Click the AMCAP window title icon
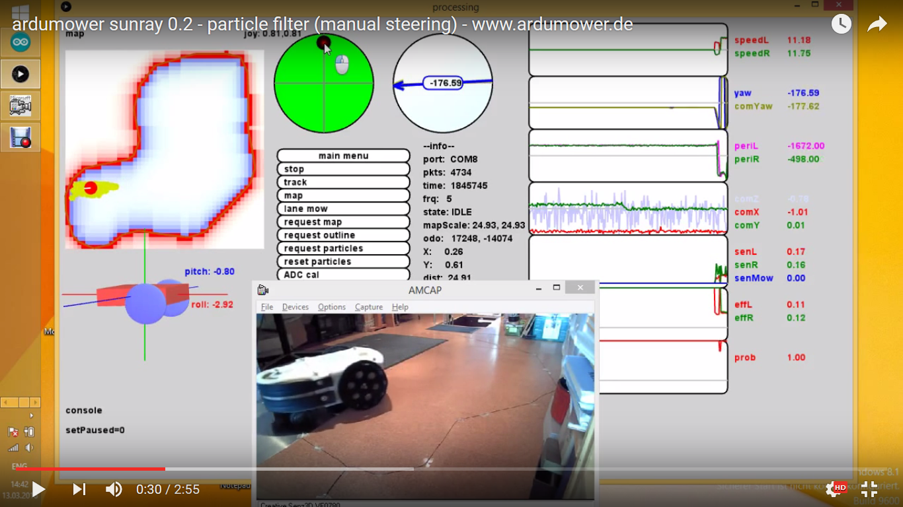The image size is (903, 507). point(263,290)
